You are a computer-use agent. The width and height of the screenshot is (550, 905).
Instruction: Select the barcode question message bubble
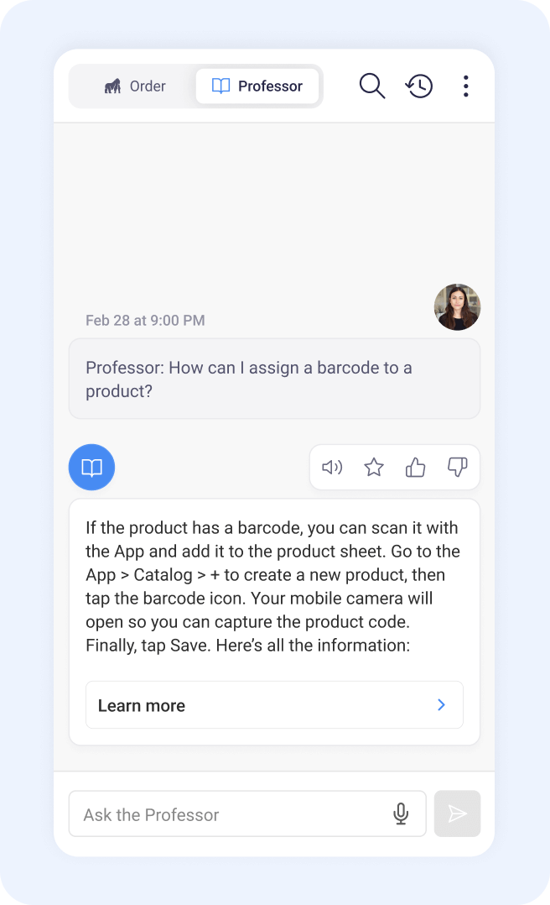pyautogui.click(x=274, y=379)
